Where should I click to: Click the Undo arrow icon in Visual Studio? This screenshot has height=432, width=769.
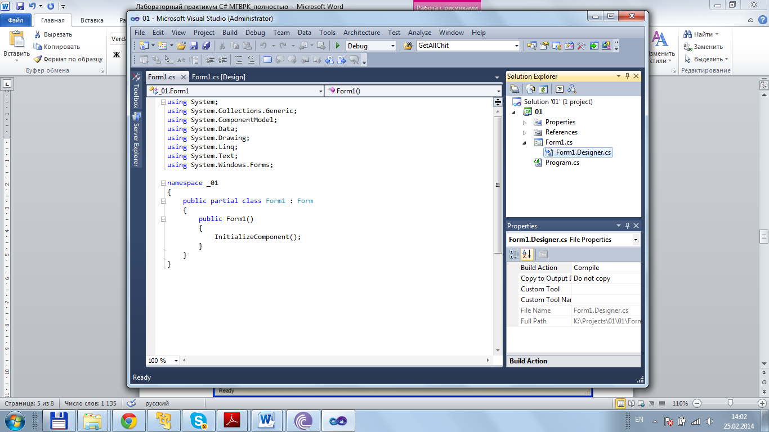click(263, 46)
